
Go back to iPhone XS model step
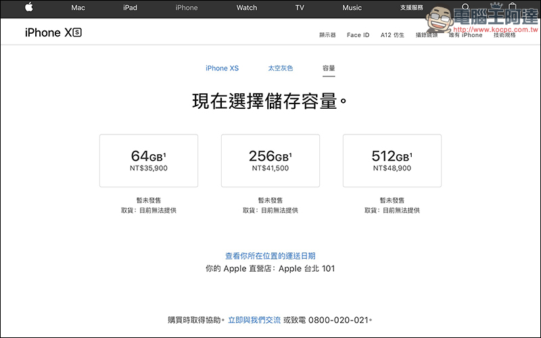[222, 68]
